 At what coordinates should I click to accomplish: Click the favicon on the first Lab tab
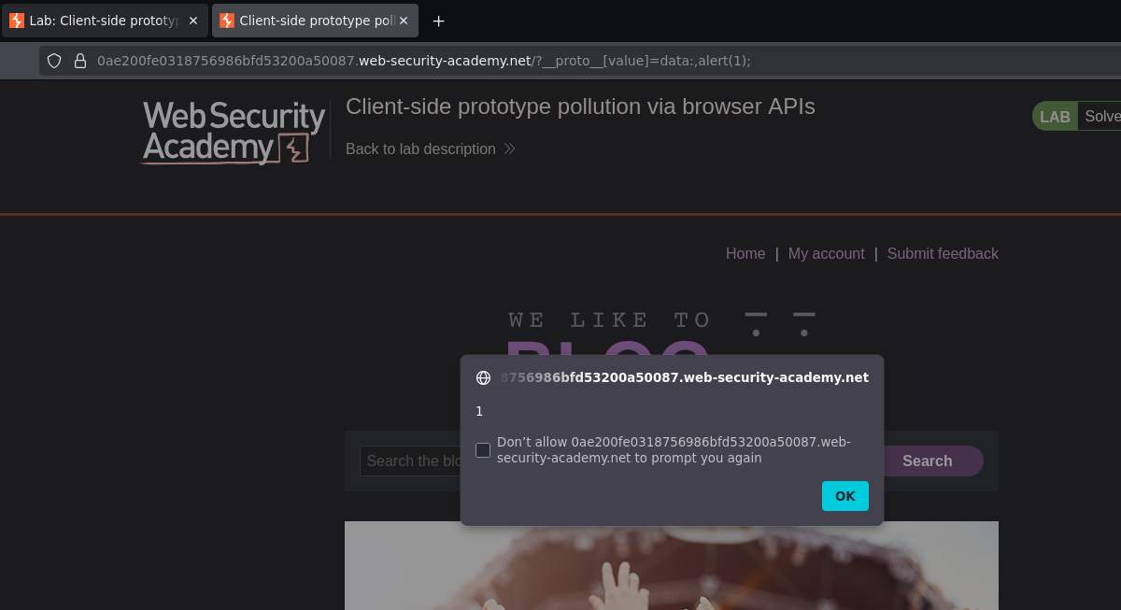pos(17,21)
